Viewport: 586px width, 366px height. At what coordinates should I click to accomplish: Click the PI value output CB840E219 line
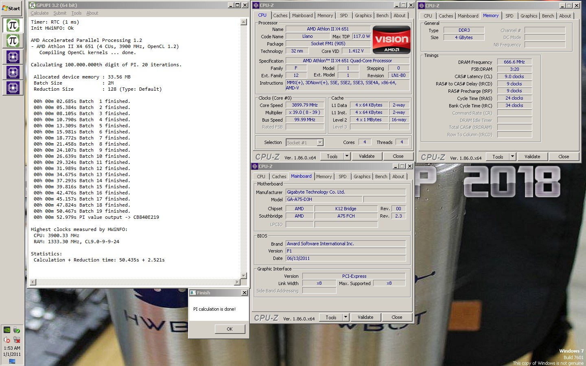[96, 217]
